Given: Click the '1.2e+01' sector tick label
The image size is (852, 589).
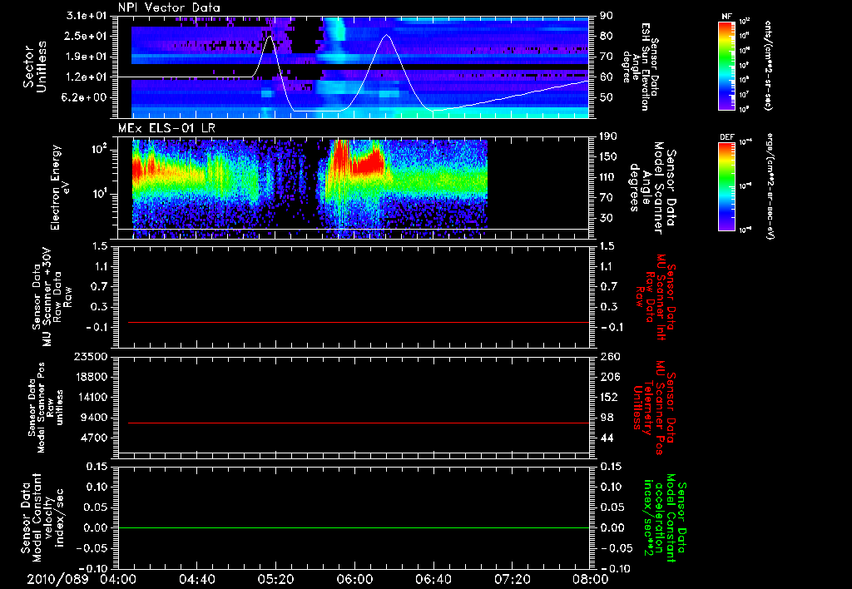Looking at the screenshot, I should point(87,77).
